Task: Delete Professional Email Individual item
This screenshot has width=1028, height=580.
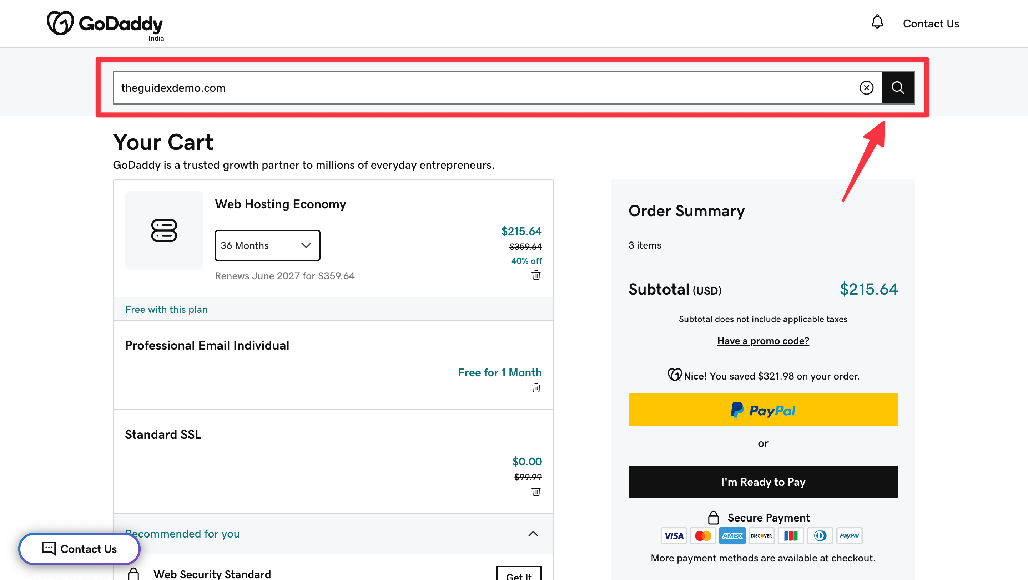Action: [536, 388]
